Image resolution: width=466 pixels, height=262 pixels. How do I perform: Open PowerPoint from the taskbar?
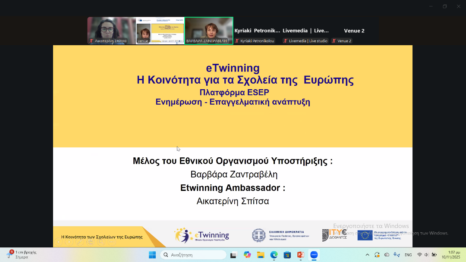pos(301,255)
